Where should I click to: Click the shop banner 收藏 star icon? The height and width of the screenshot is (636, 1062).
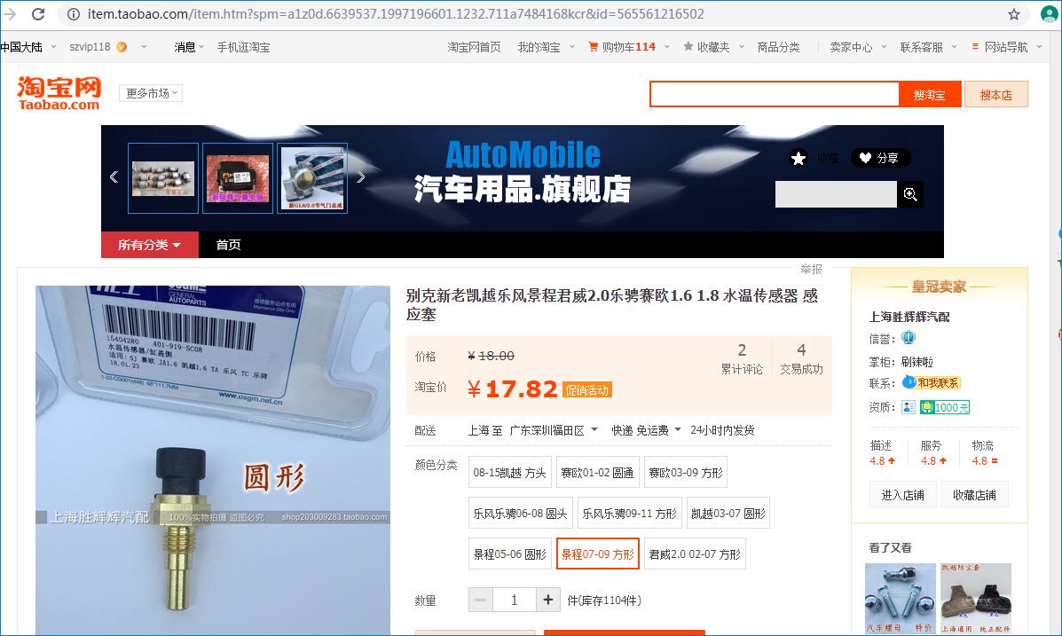point(798,159)
